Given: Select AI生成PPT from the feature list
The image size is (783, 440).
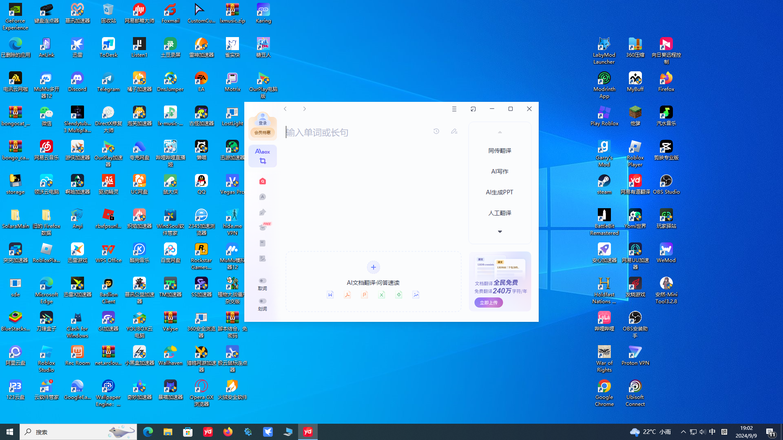Looking at the screenshot, I should point(500,192).
